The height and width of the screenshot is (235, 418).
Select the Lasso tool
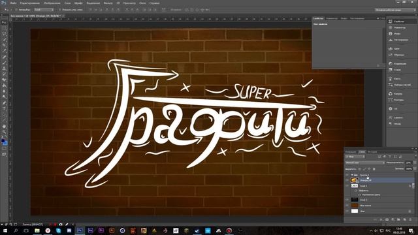click(x=5, y=34)
